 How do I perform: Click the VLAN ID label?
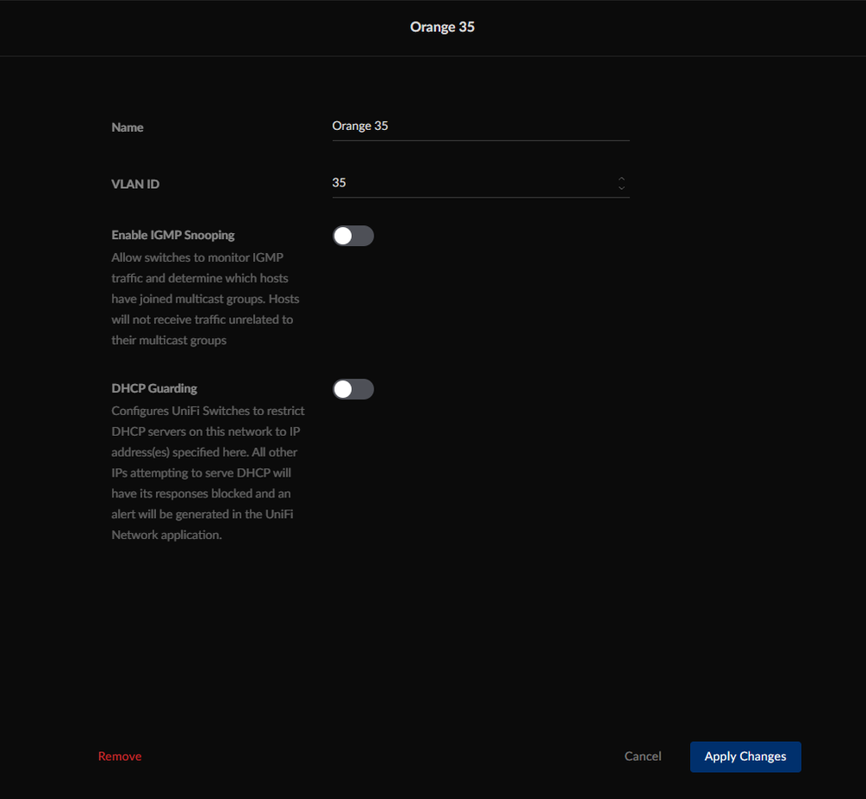[x=135, y=184]
